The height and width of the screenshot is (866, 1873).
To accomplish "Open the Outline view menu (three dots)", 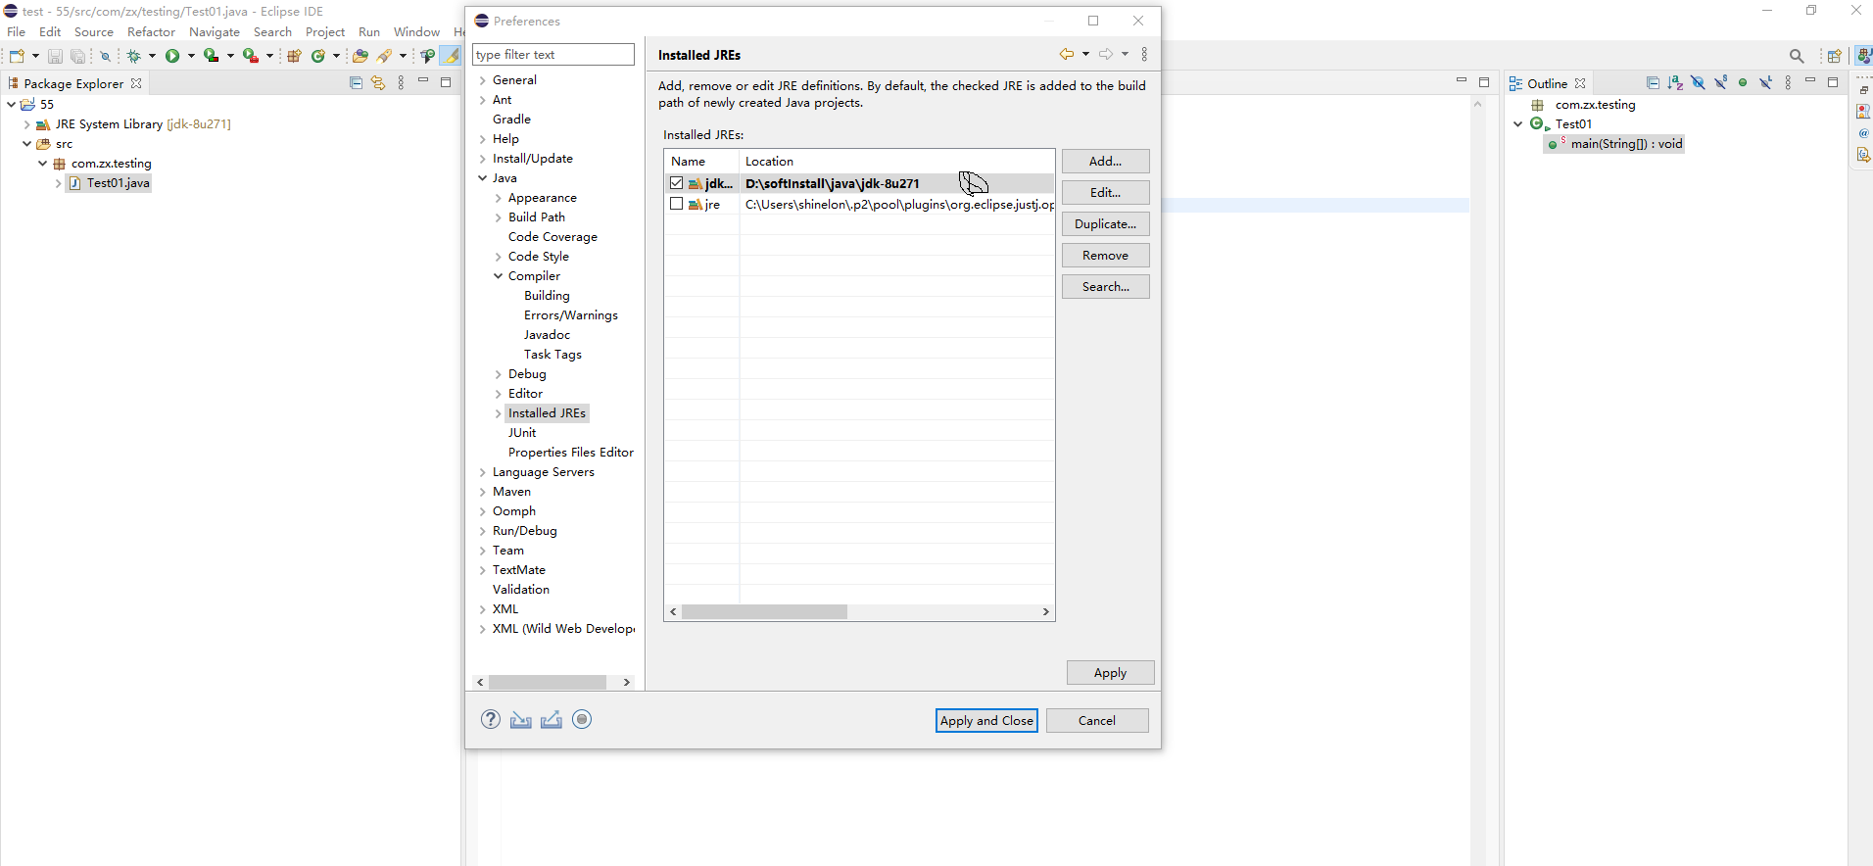I will (x=1788, y=83).
